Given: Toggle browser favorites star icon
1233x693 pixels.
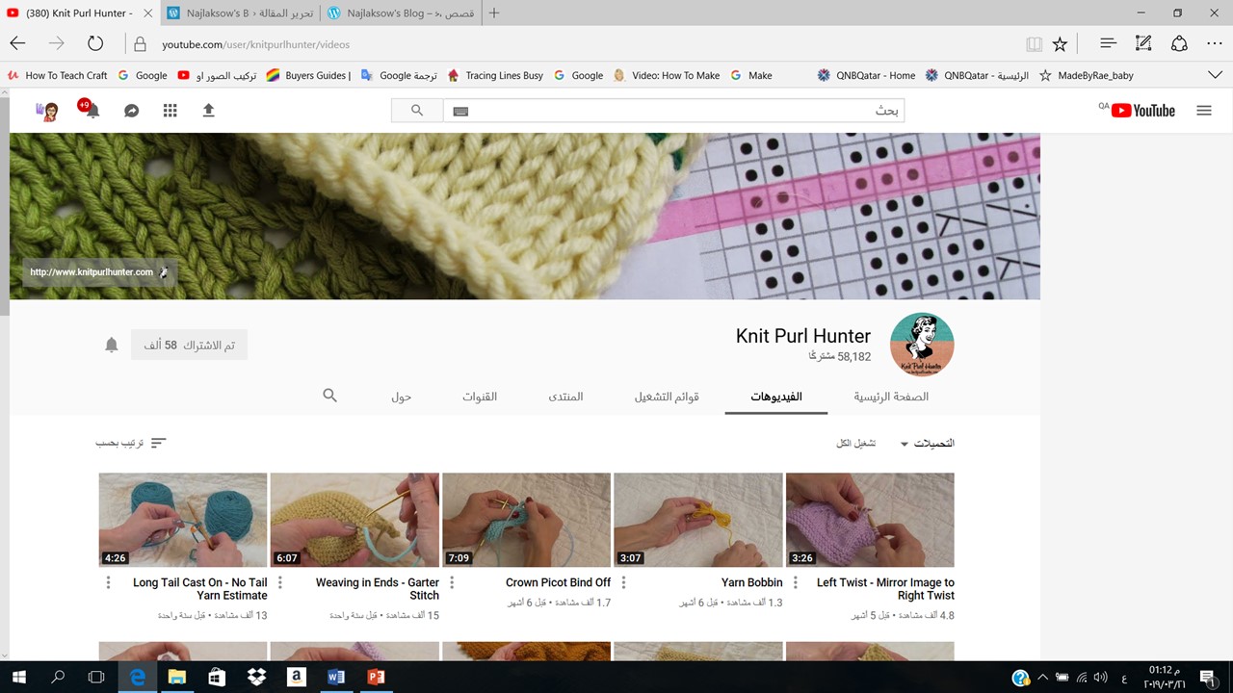Looking at the screenshot, I should pos(1060,44).
